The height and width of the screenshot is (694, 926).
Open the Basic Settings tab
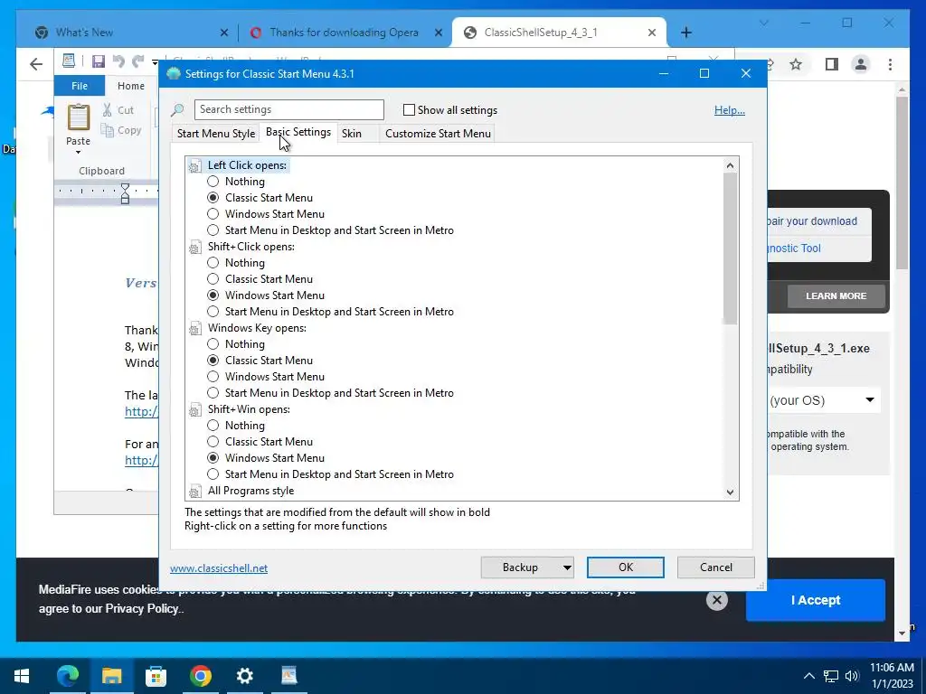(x=298, y=132)
